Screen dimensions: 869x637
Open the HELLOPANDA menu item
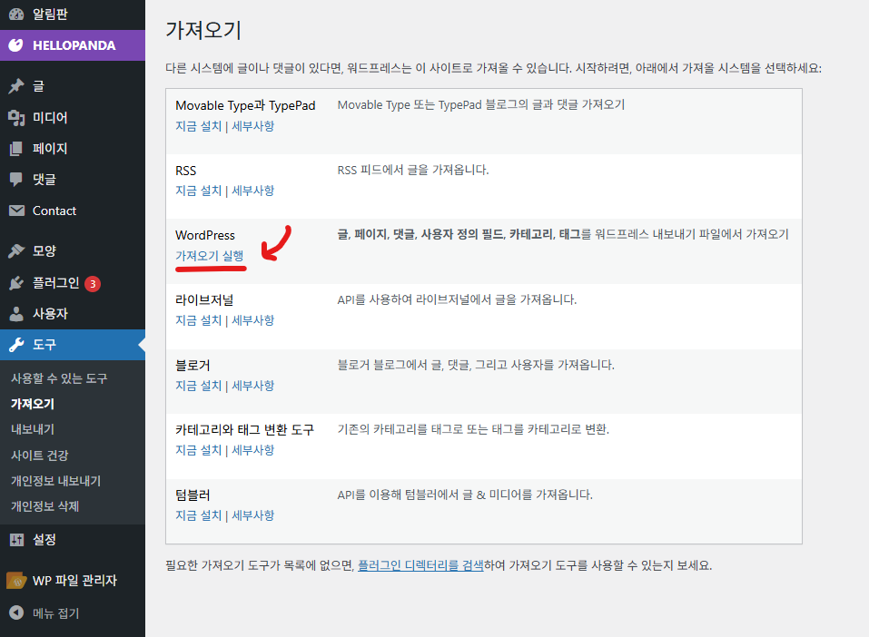click(x=73, y=45)
